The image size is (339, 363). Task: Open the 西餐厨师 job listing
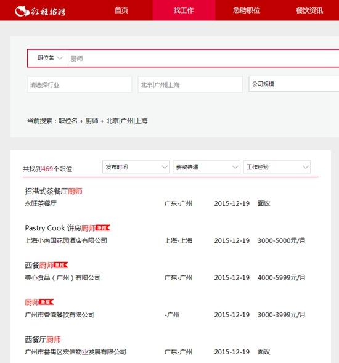tap(39, 265)
